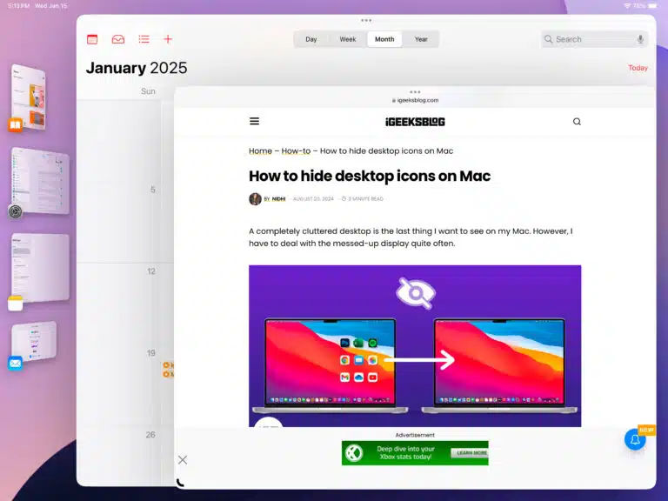Jump to Today in calendar
The height and width of the screenshot is (501, 668).
coord(638,68)
